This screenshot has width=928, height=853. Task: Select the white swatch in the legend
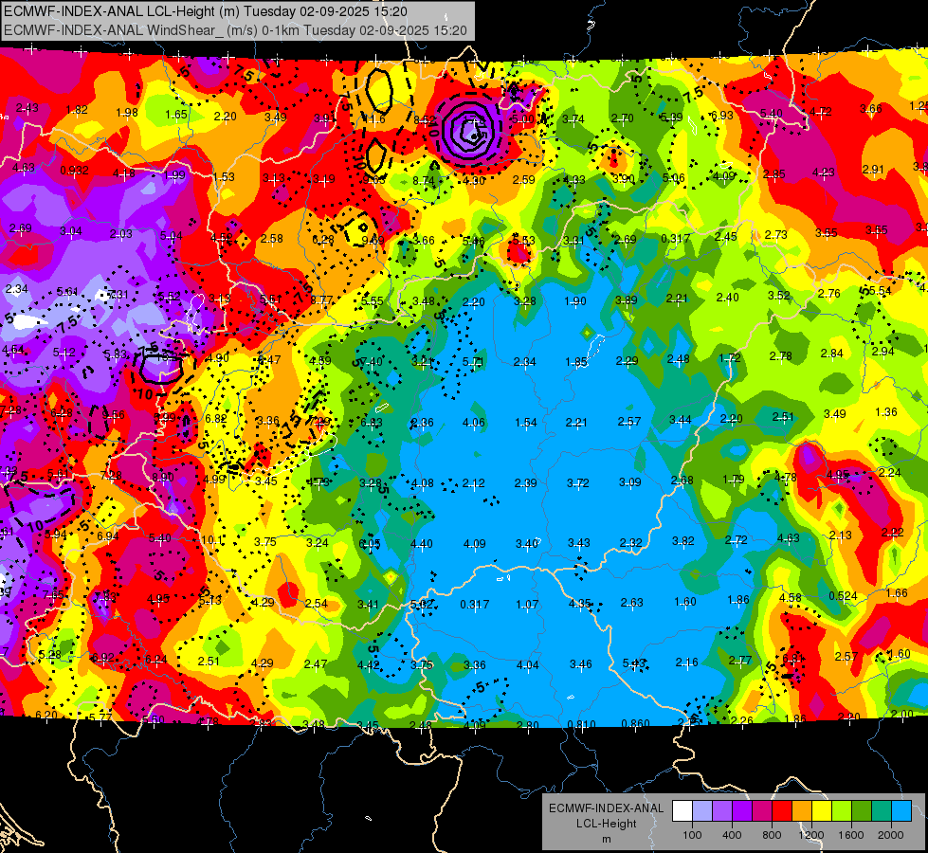(x=682, y=811)
